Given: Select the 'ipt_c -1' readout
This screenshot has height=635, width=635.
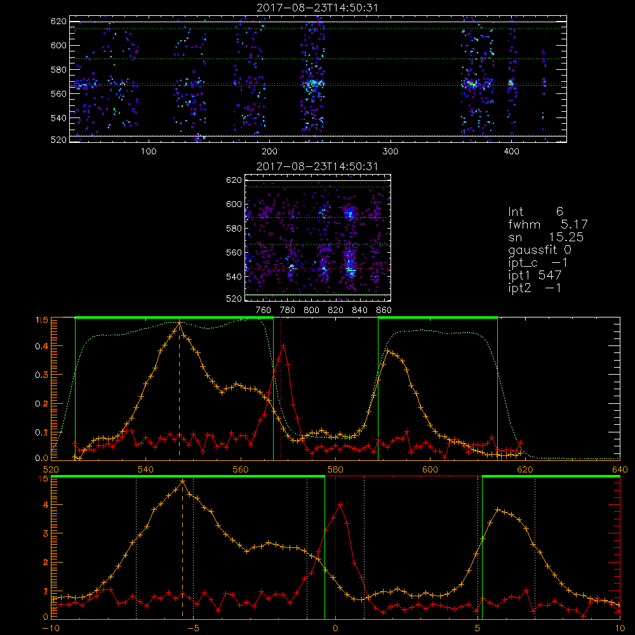Looking at the screenshot, I should click(538, 263).
